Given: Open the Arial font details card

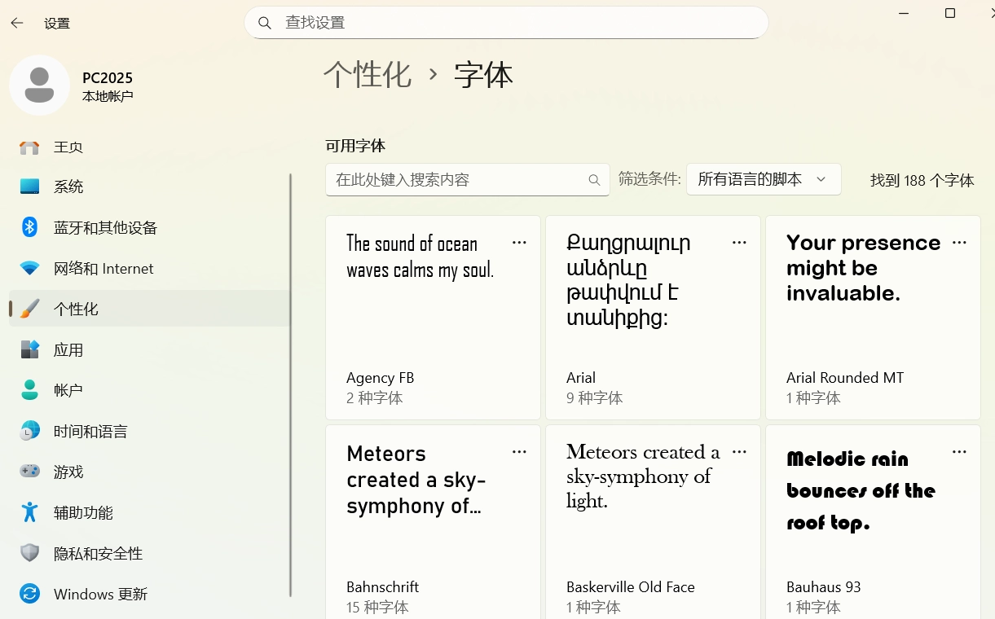Looking at the screenshot, I should [x=652, y=318].
